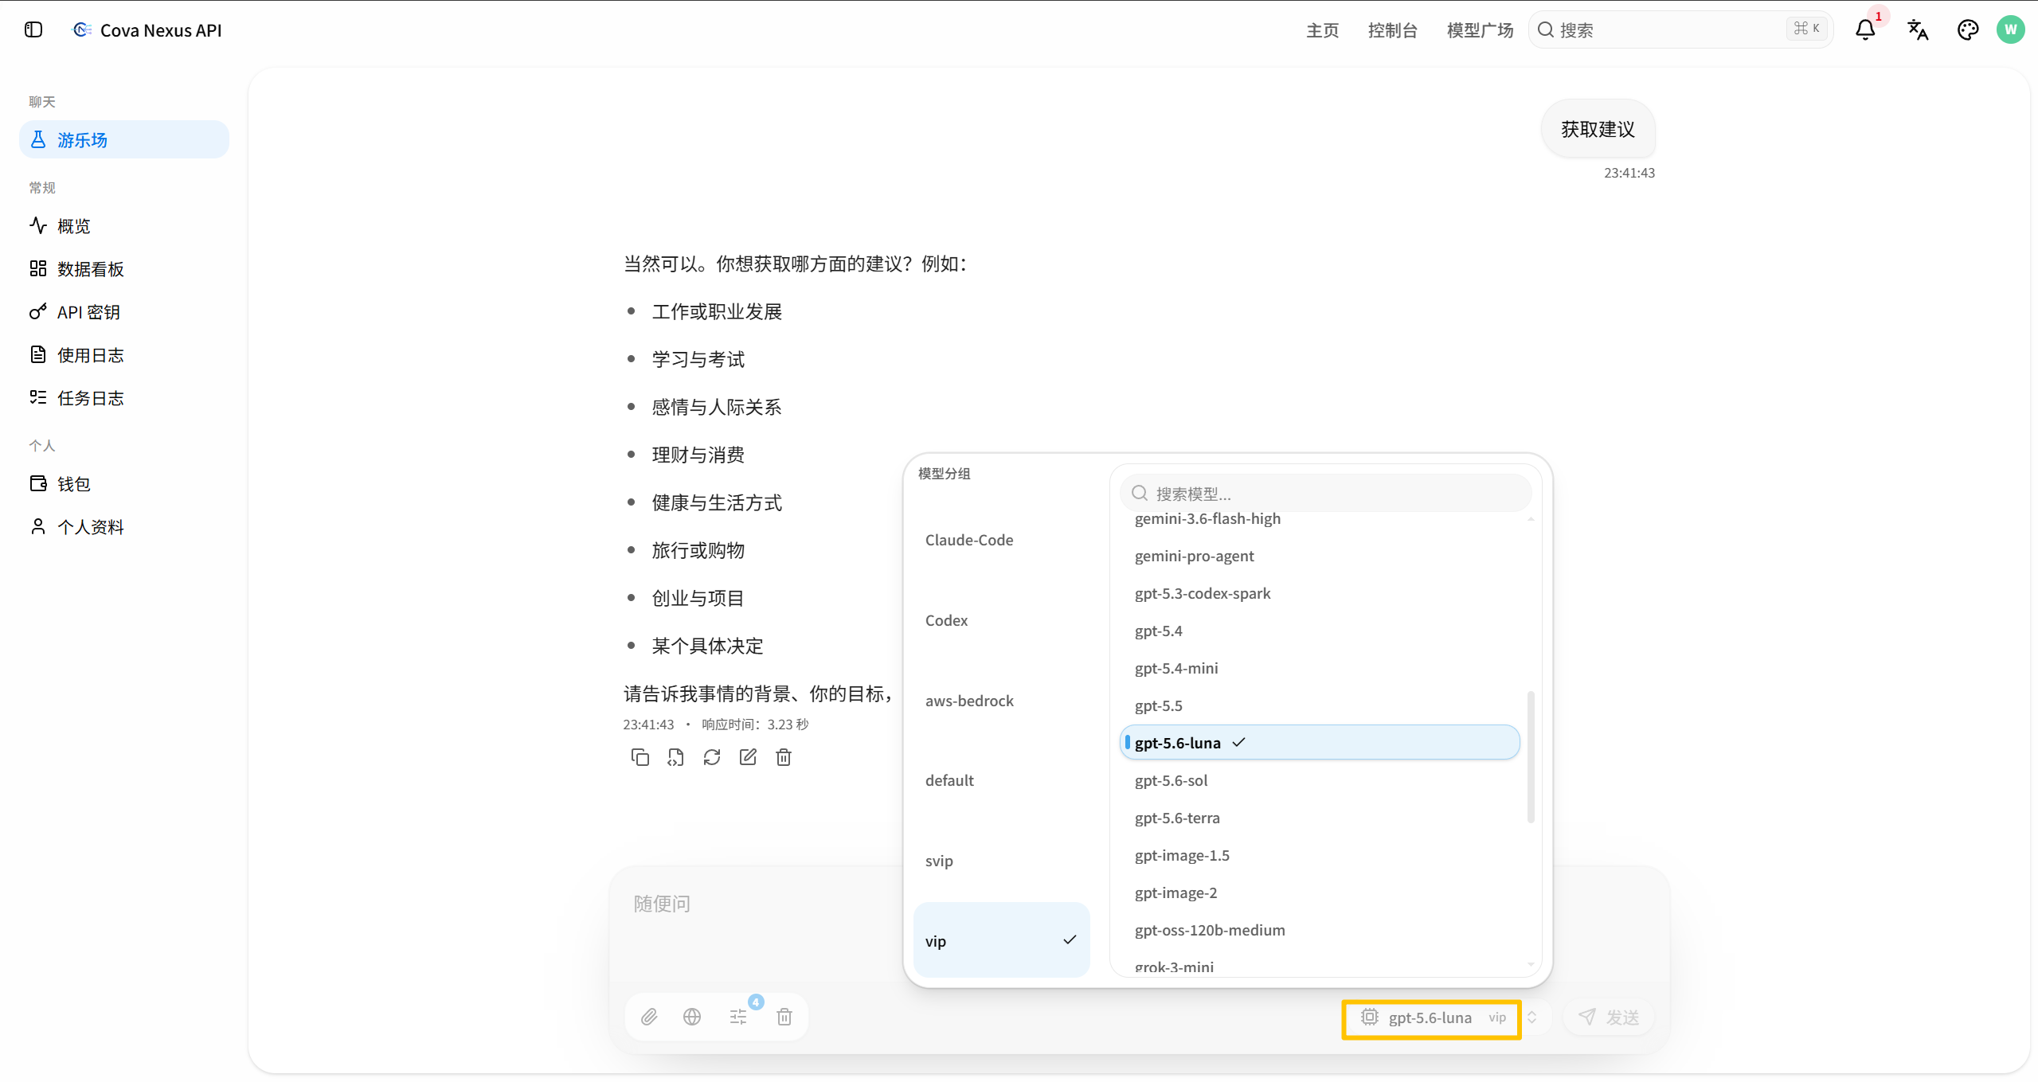Choose selected gpt-5.6-luna model
This screenshot has width=2038, height=1082.
click(x=1320, y=742)
